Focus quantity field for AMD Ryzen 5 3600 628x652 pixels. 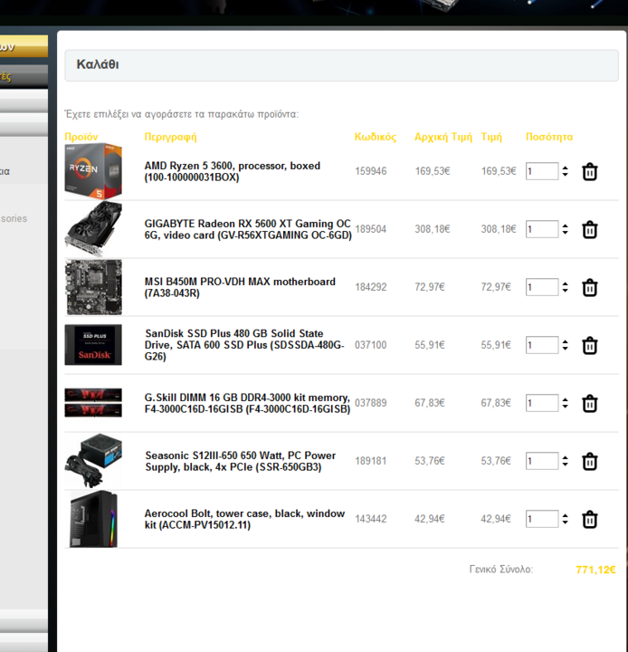point(542,171)
